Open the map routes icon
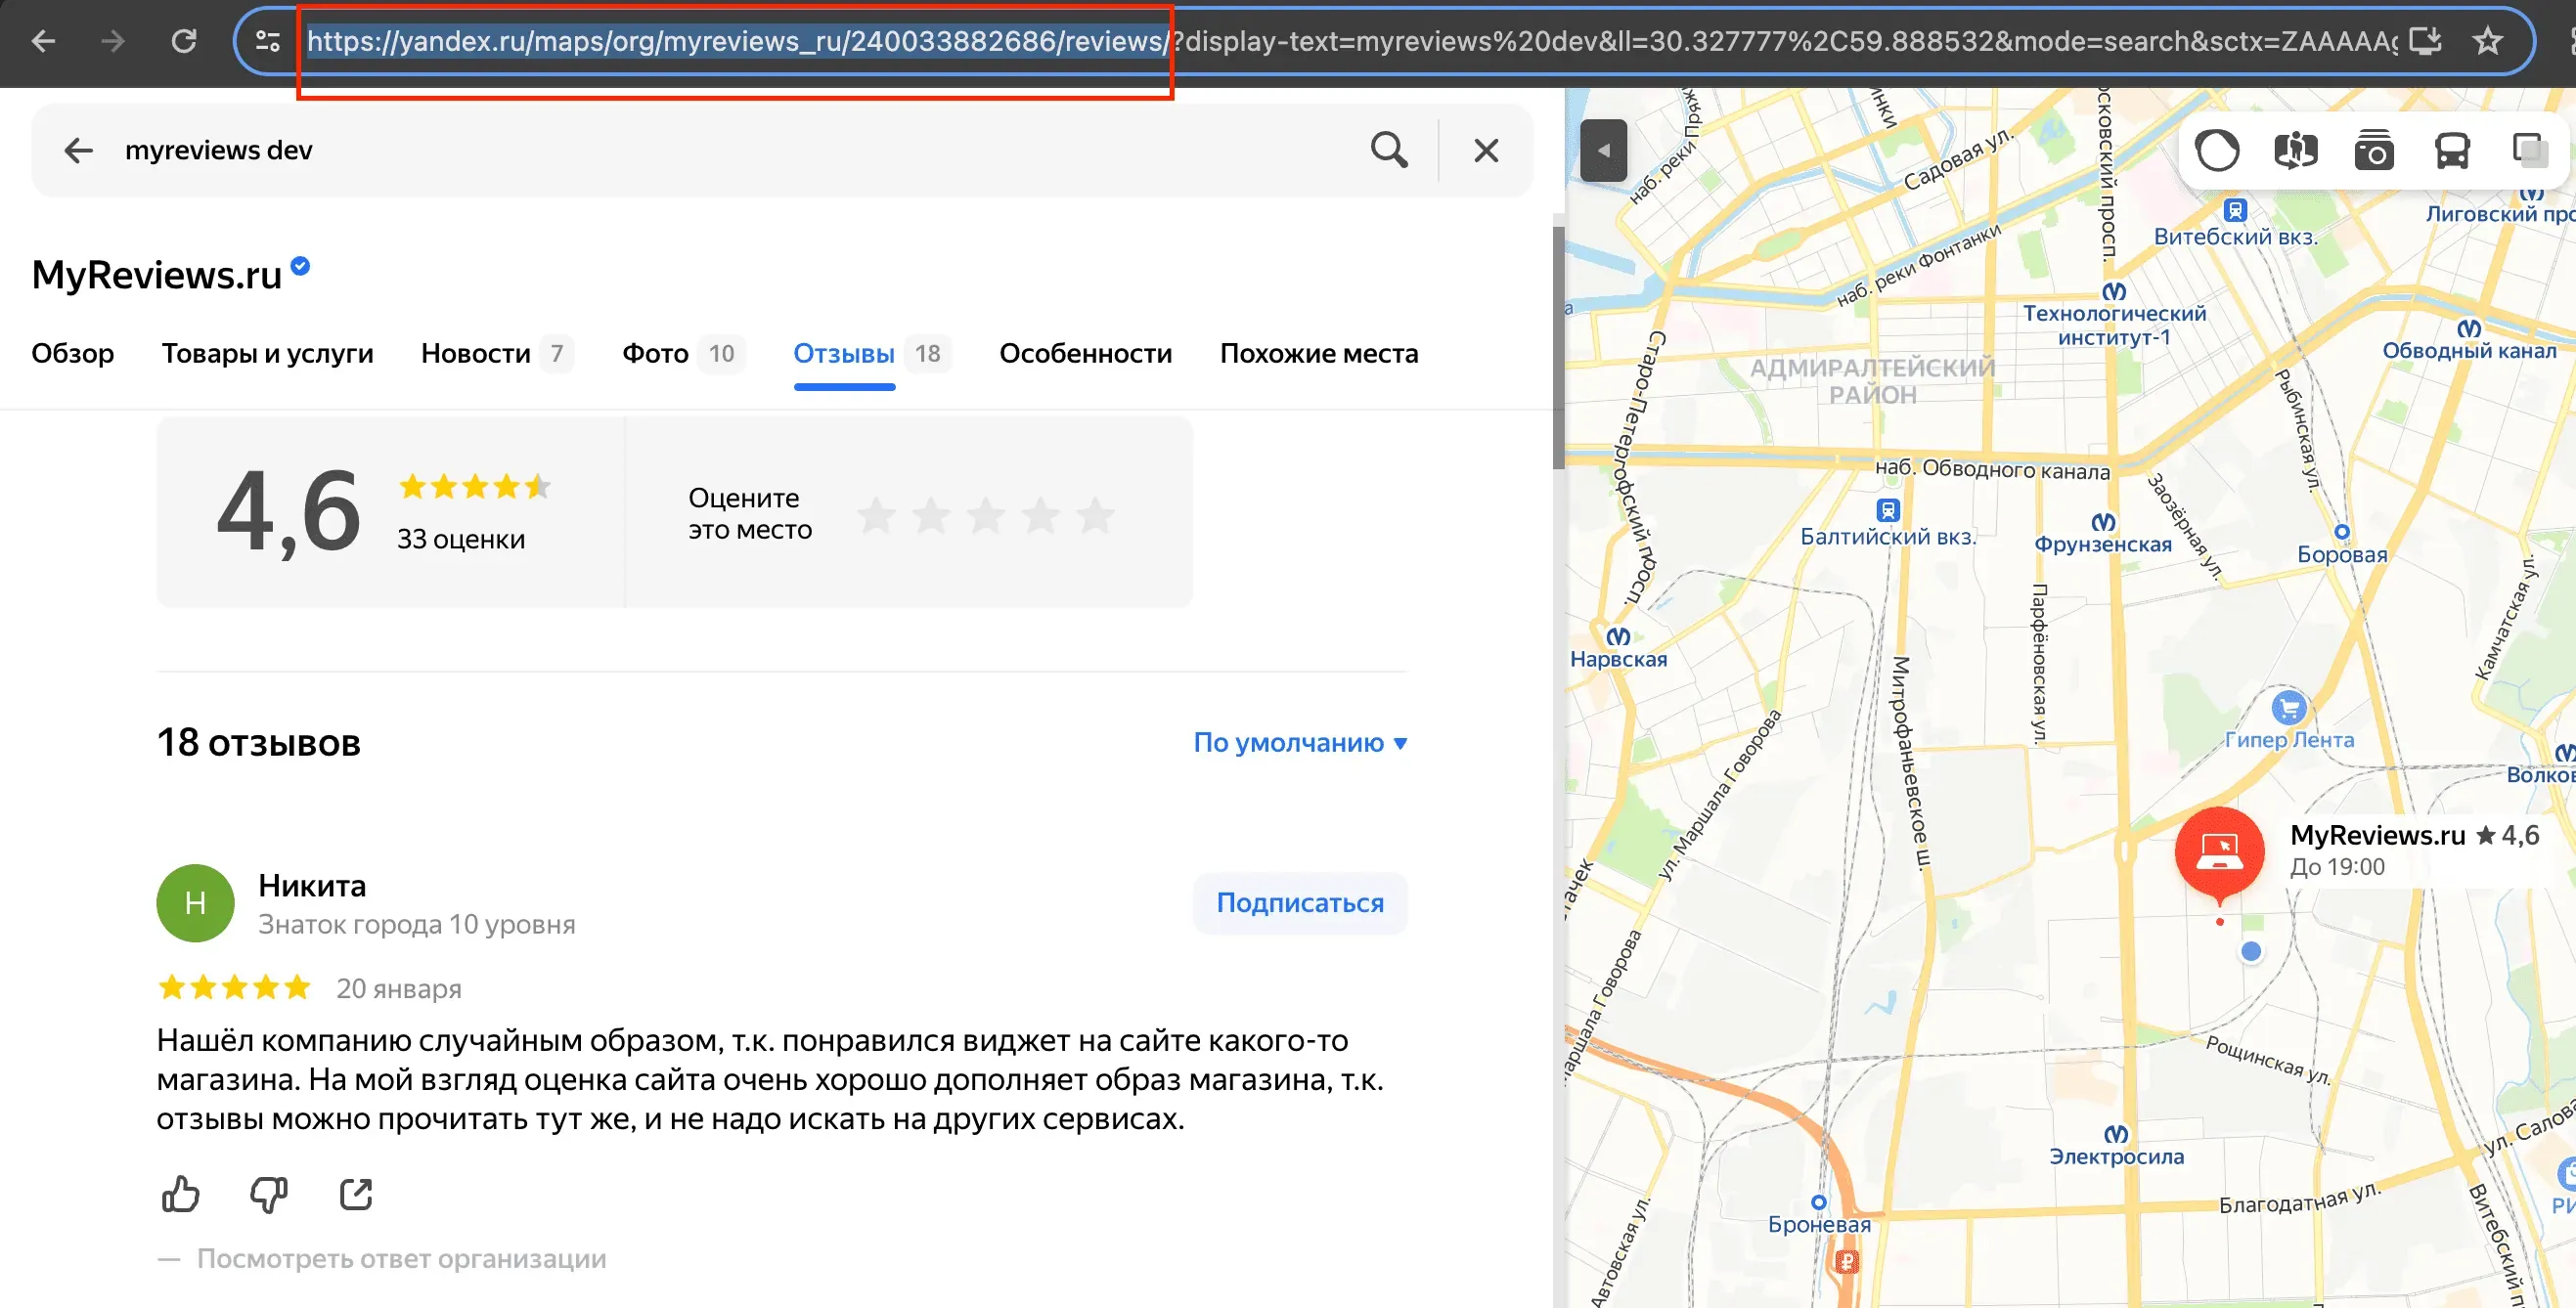The height and width of the screenshot is (1308, 2576). point(2295,151)
